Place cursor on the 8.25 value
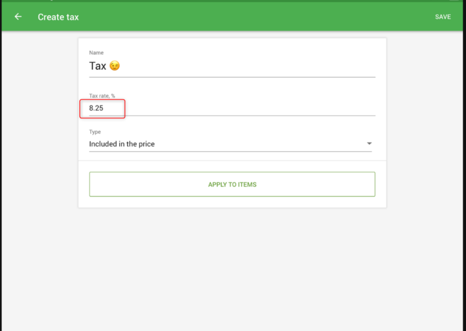 pyautogui.click(x=96, y=108)
